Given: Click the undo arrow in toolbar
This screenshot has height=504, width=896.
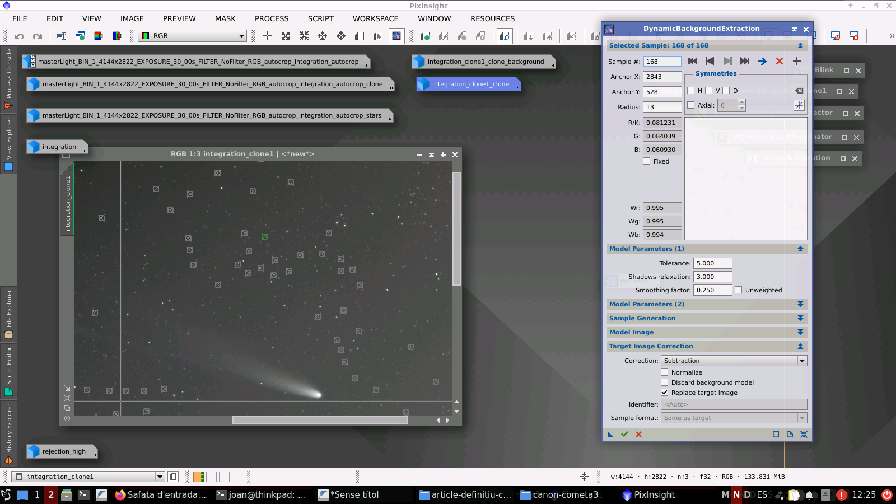Looking at the screenshot, I should point(19,36).
